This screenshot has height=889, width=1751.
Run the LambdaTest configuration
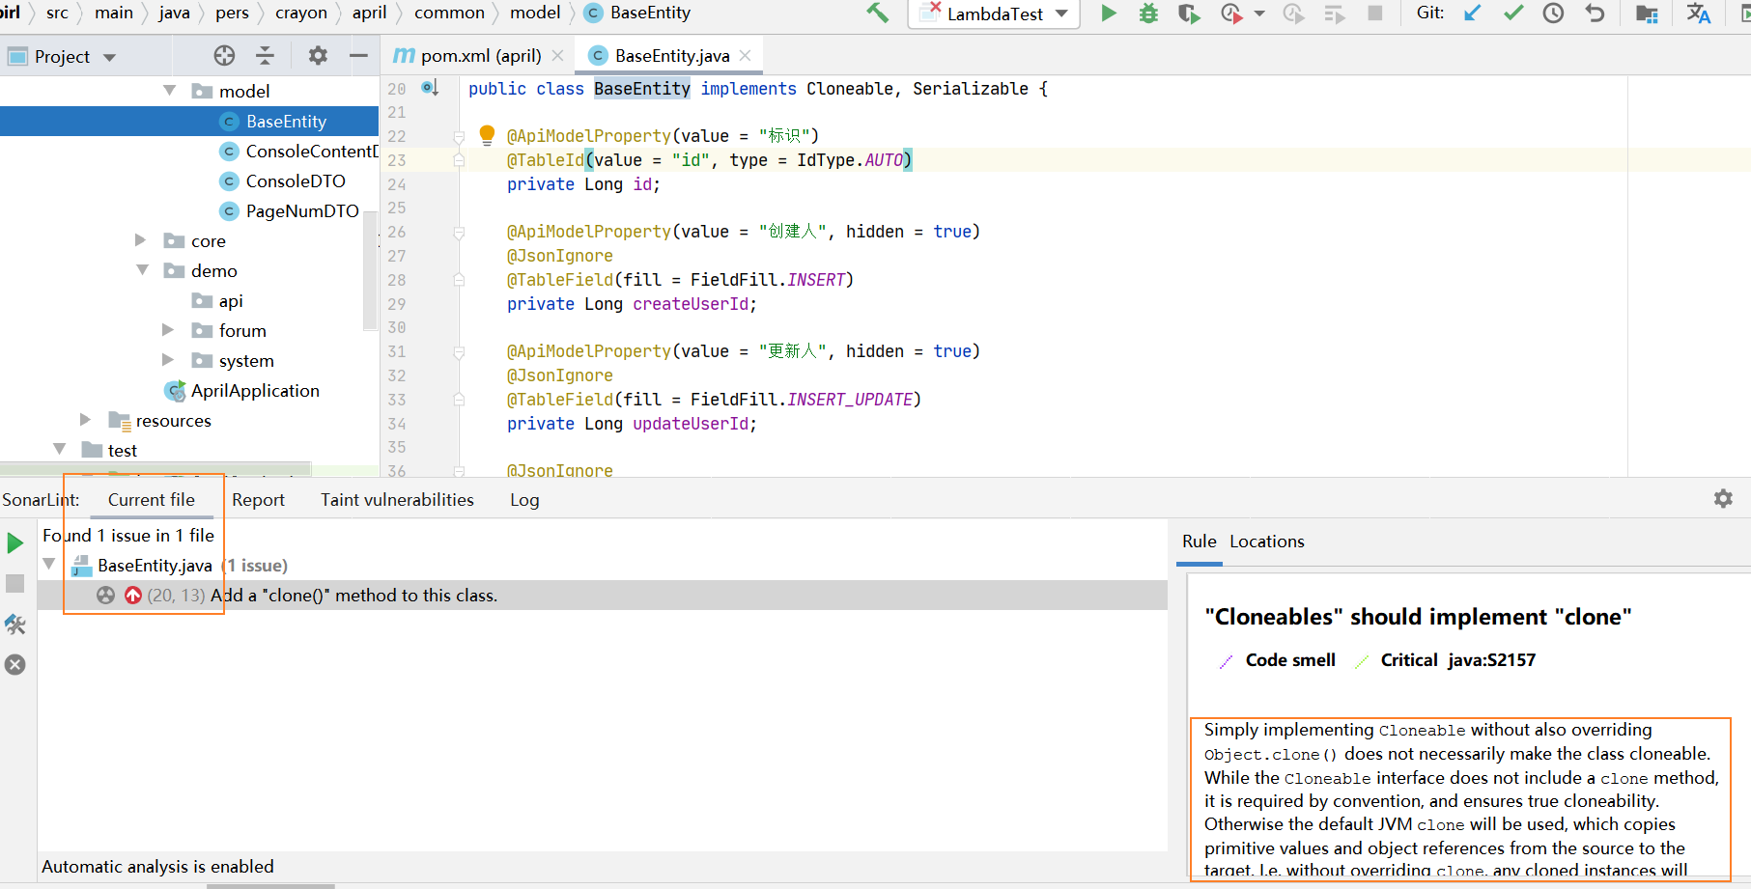tap(1109, 14)
